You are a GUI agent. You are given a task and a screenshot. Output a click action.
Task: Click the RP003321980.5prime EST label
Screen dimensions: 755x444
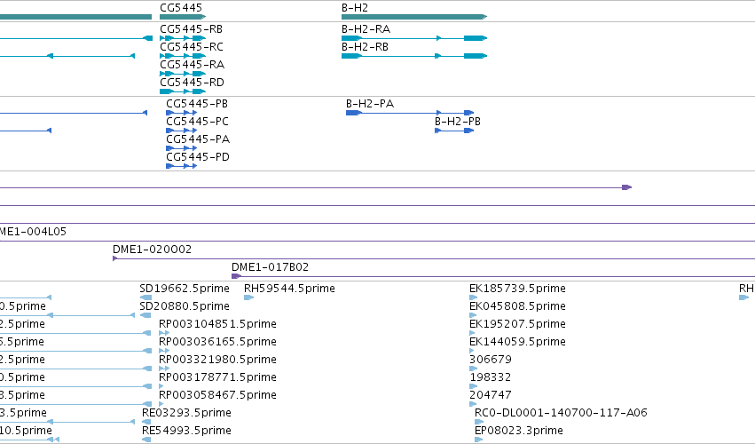[217, 361]
